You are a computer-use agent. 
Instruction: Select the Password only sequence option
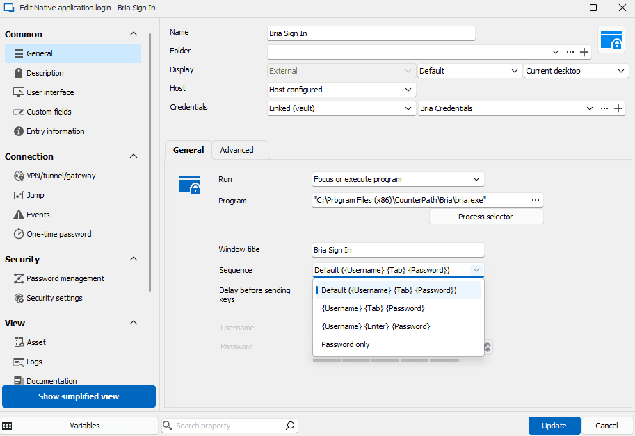pyautogui.click(x=346, y=344)
